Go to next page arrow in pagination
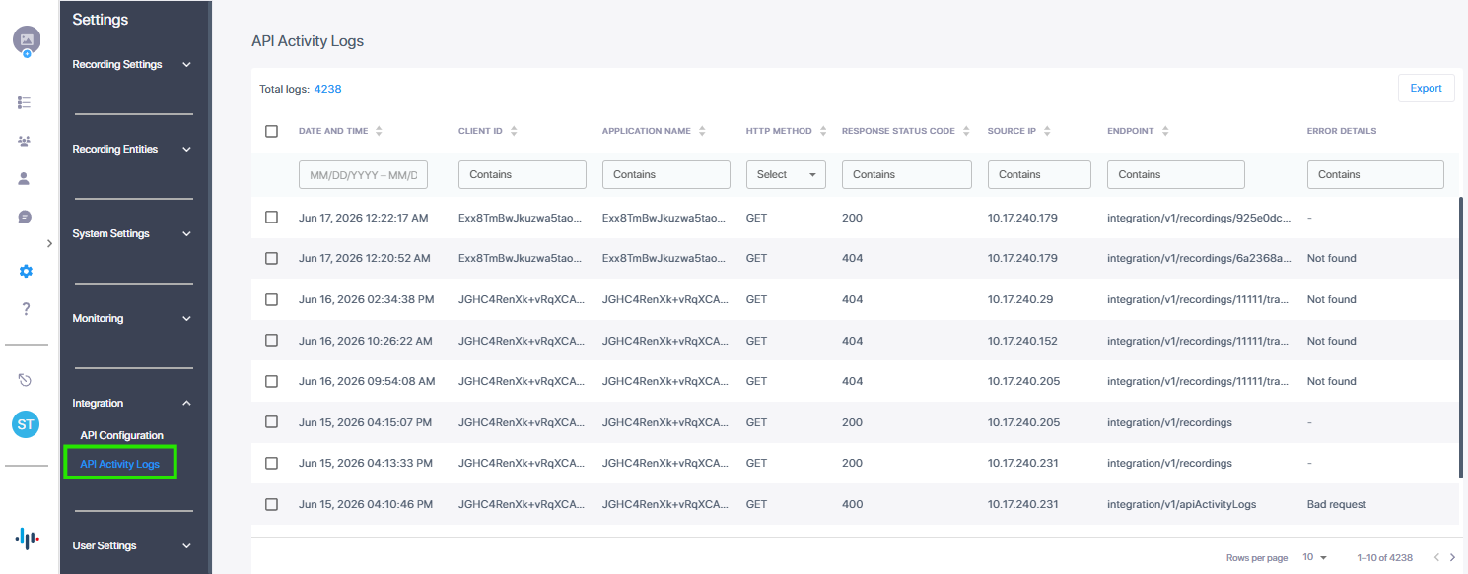This screenshot has height=574, width=1468. 1452,557
